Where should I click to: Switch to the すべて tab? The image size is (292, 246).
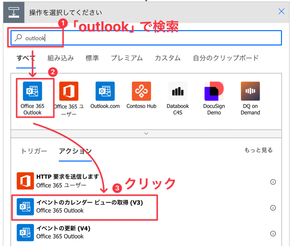[26, 58]
